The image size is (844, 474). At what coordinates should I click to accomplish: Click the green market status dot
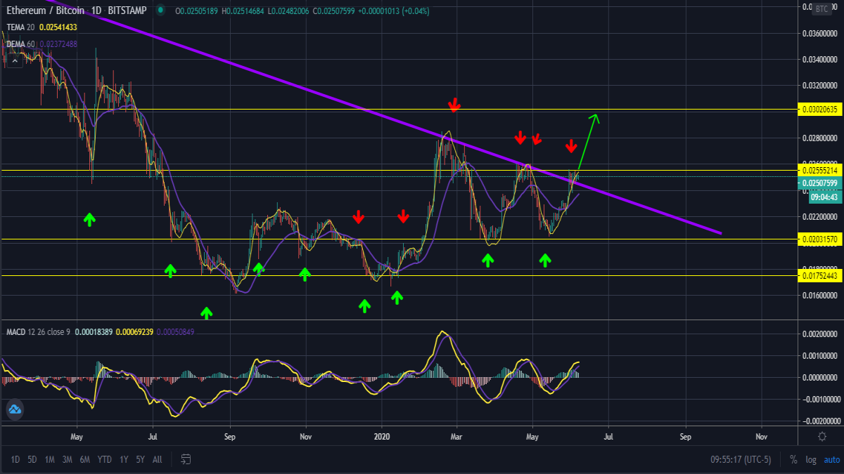tap(161, 11)
